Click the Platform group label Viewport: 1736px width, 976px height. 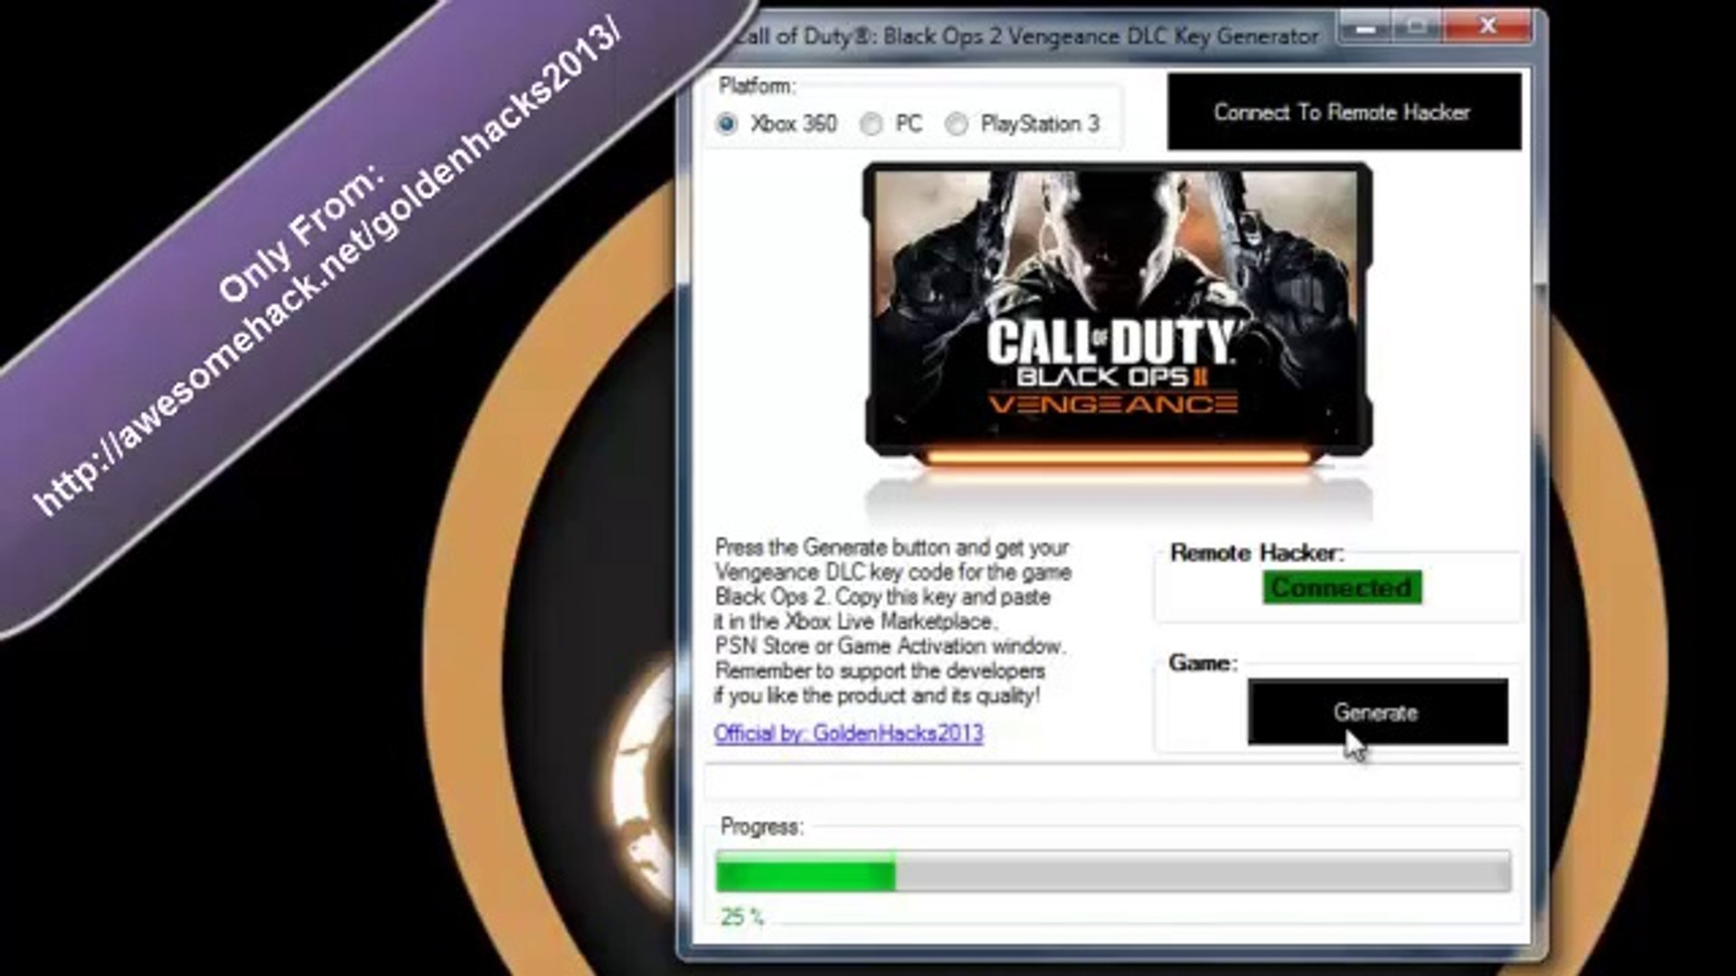point(757,86)
